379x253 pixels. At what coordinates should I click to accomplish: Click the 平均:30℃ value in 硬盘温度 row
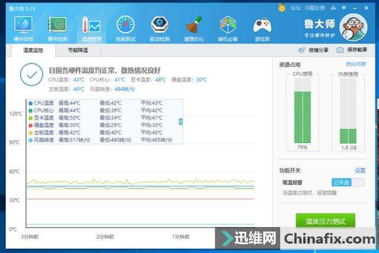coord(152,125)
